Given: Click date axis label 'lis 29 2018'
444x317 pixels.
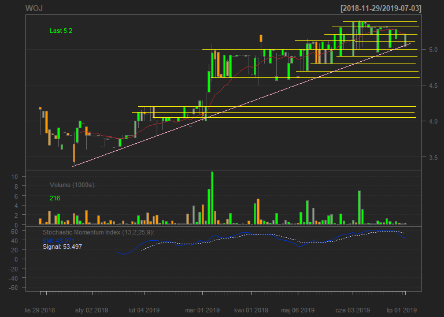Looking at the screenshot, I should (x=40, y=310).
